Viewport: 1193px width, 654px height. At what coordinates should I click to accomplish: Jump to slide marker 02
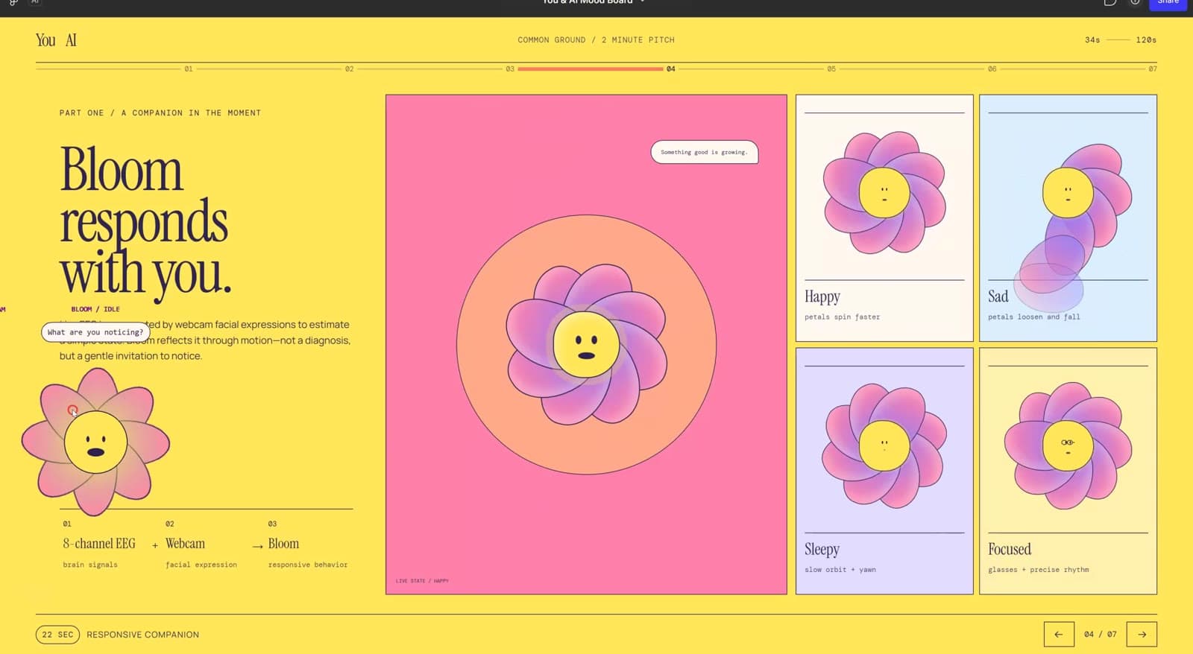pyautogui.click(x=349, y=69)
